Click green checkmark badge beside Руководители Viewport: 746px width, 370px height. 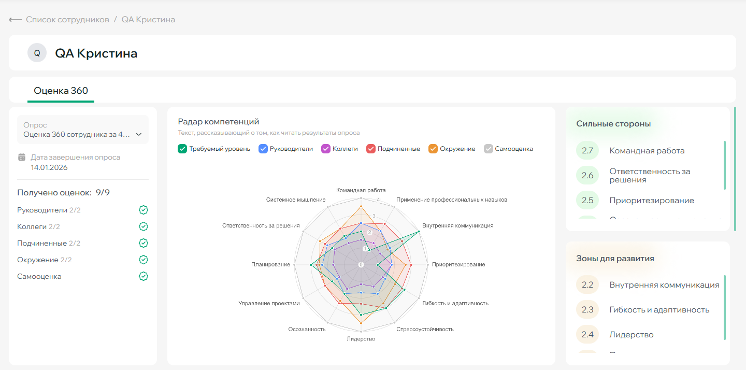click(144, 210)
